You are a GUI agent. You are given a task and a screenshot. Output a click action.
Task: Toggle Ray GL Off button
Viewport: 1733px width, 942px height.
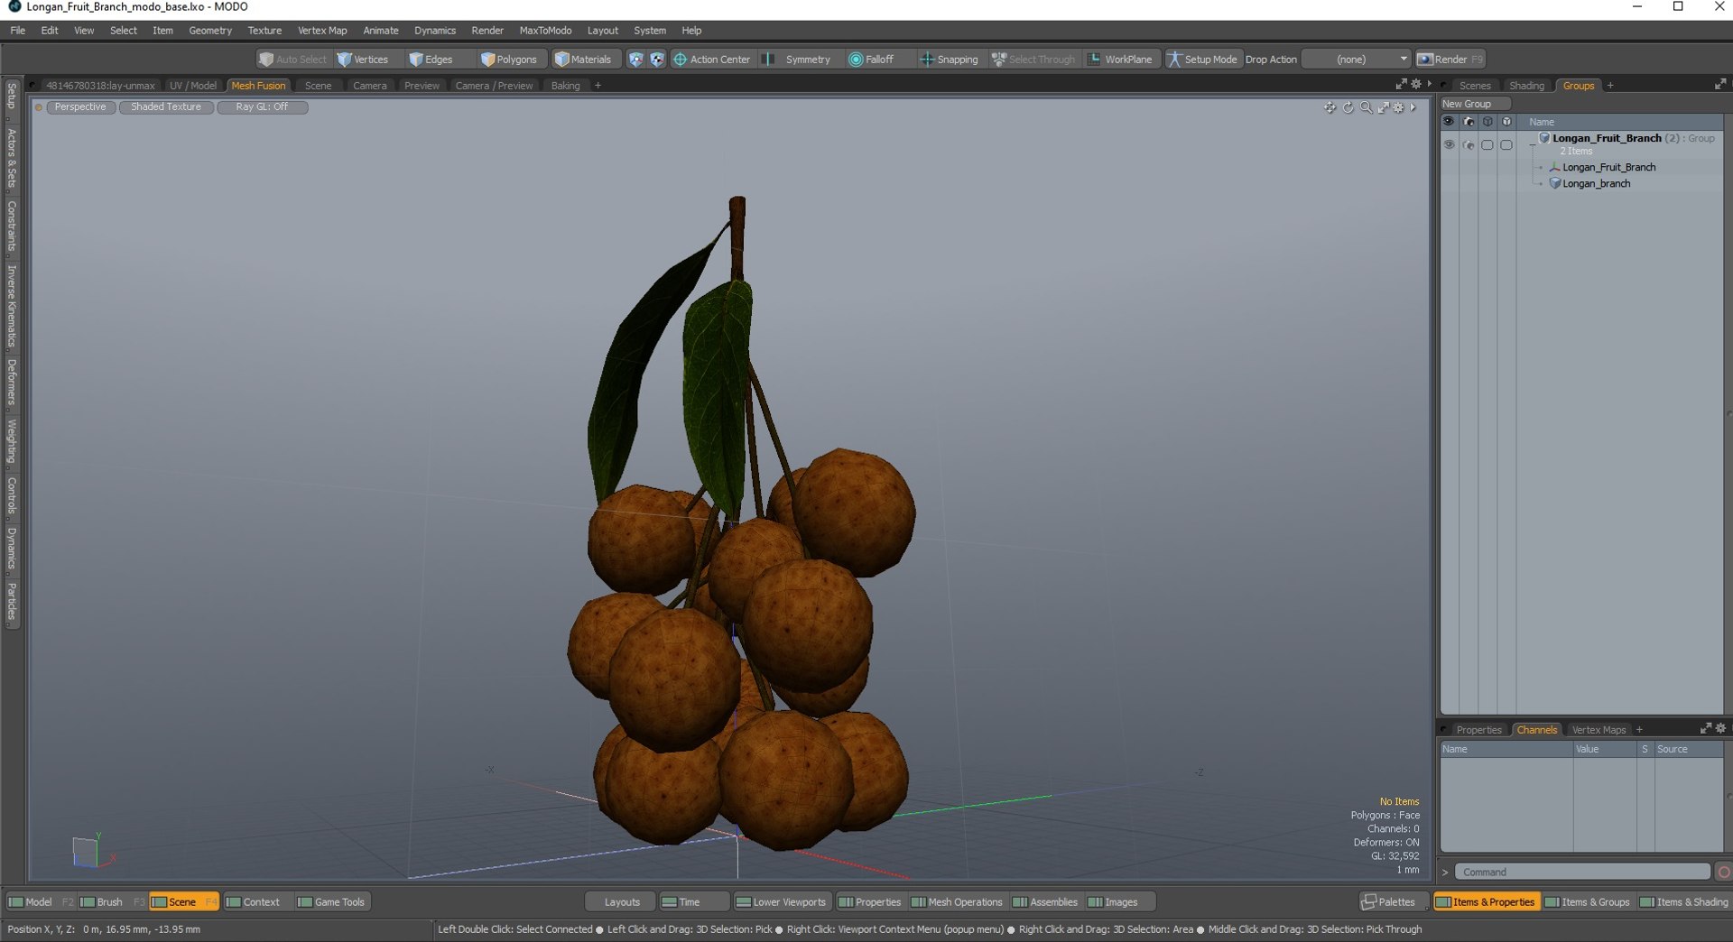tap(262, 106)
